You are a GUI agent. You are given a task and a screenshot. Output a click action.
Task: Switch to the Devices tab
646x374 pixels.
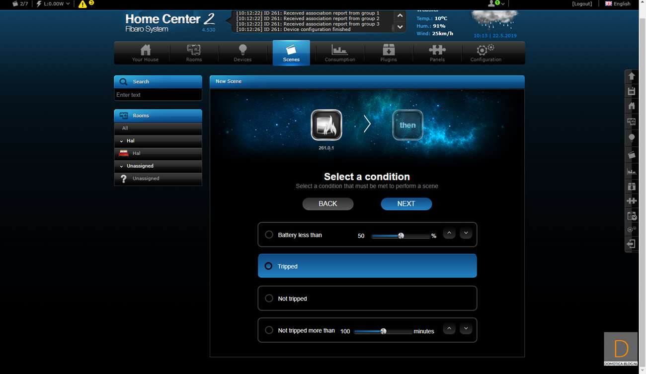[x=242, y=53]
